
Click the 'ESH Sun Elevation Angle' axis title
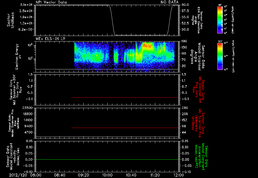click(x=197, y=20)
